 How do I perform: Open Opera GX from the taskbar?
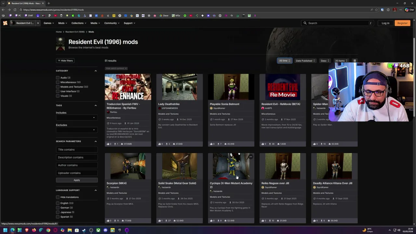point(55,230)
